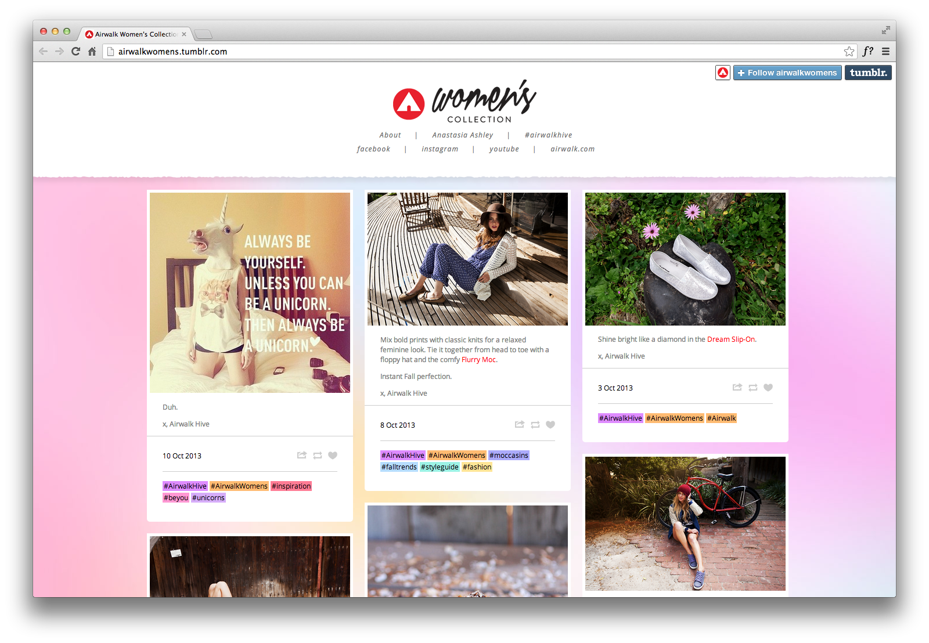This screenshot has height=643, width=929.
Task: Share the 3 Oct 2013 post
Action: point(737,388)
